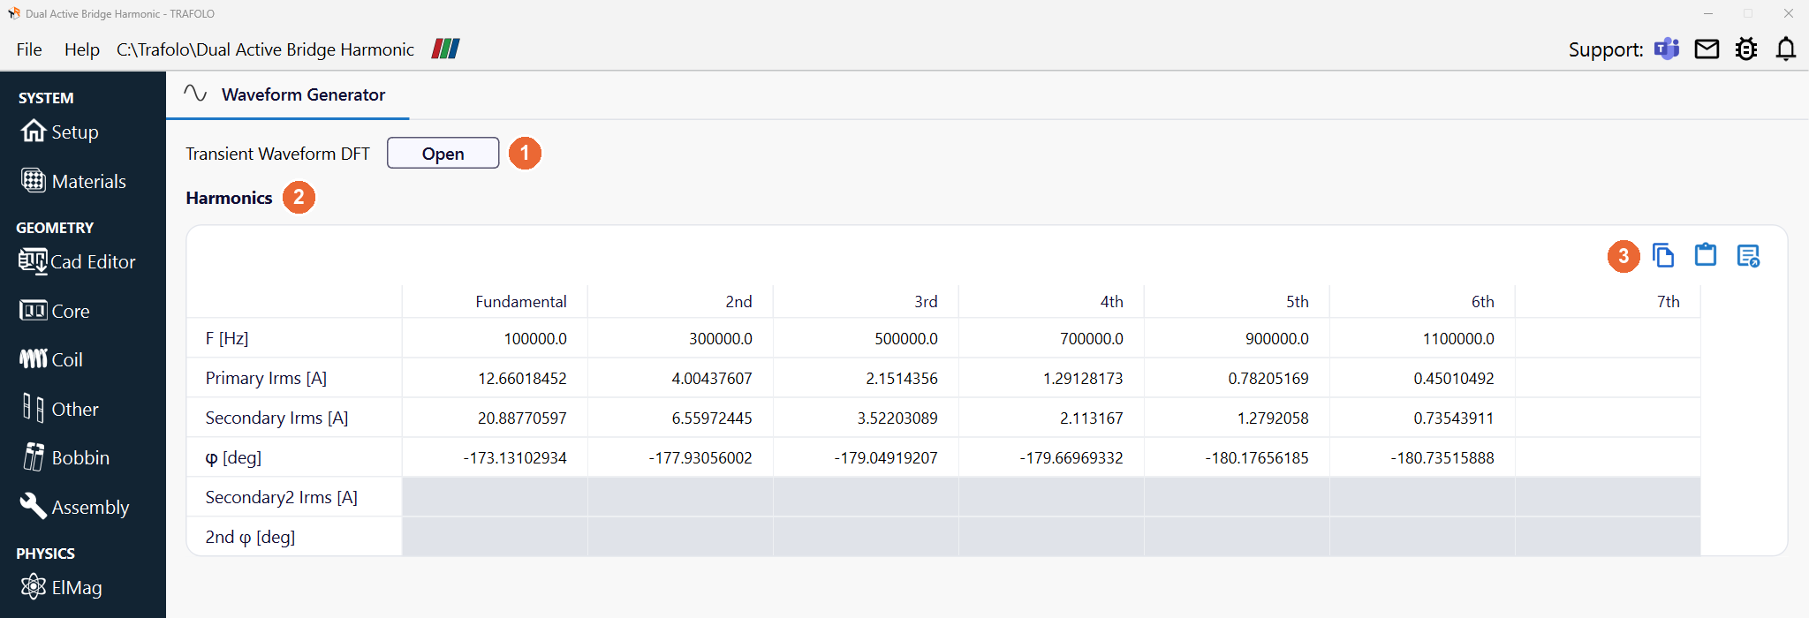
Task: Select 4th harmonic Primary Irms 1.29128173
Action: coord(1051,378)
